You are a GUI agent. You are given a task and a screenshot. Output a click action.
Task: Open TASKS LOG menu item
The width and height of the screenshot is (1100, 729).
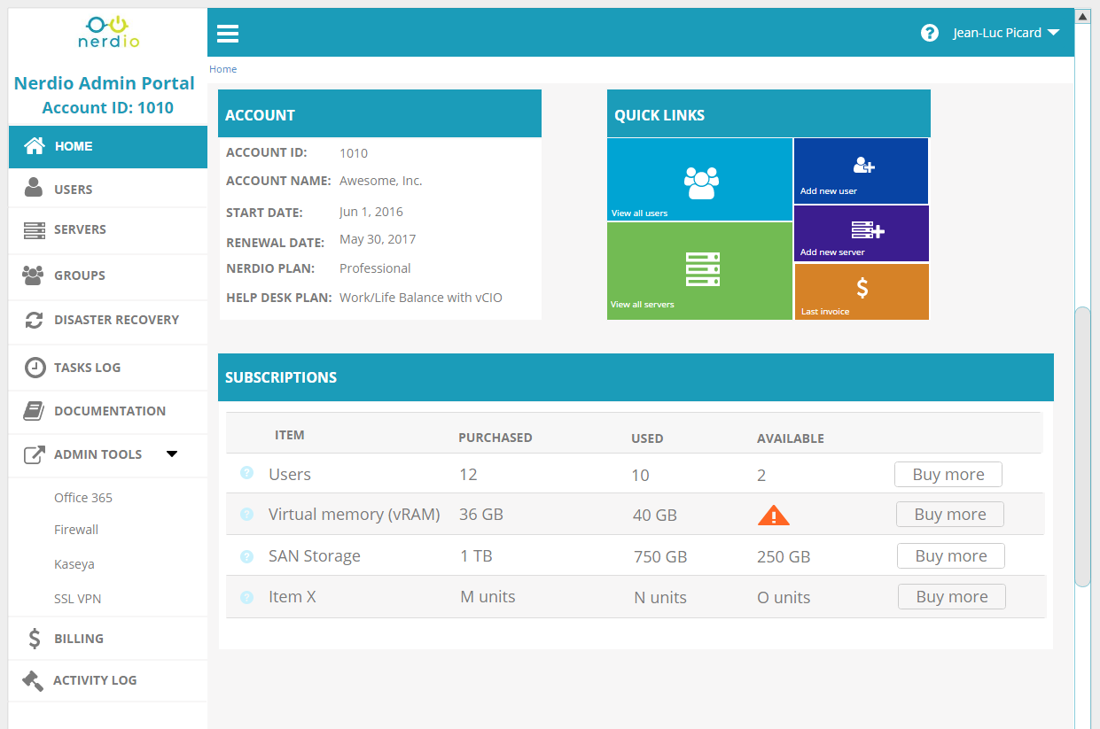[x=107, y=368]
